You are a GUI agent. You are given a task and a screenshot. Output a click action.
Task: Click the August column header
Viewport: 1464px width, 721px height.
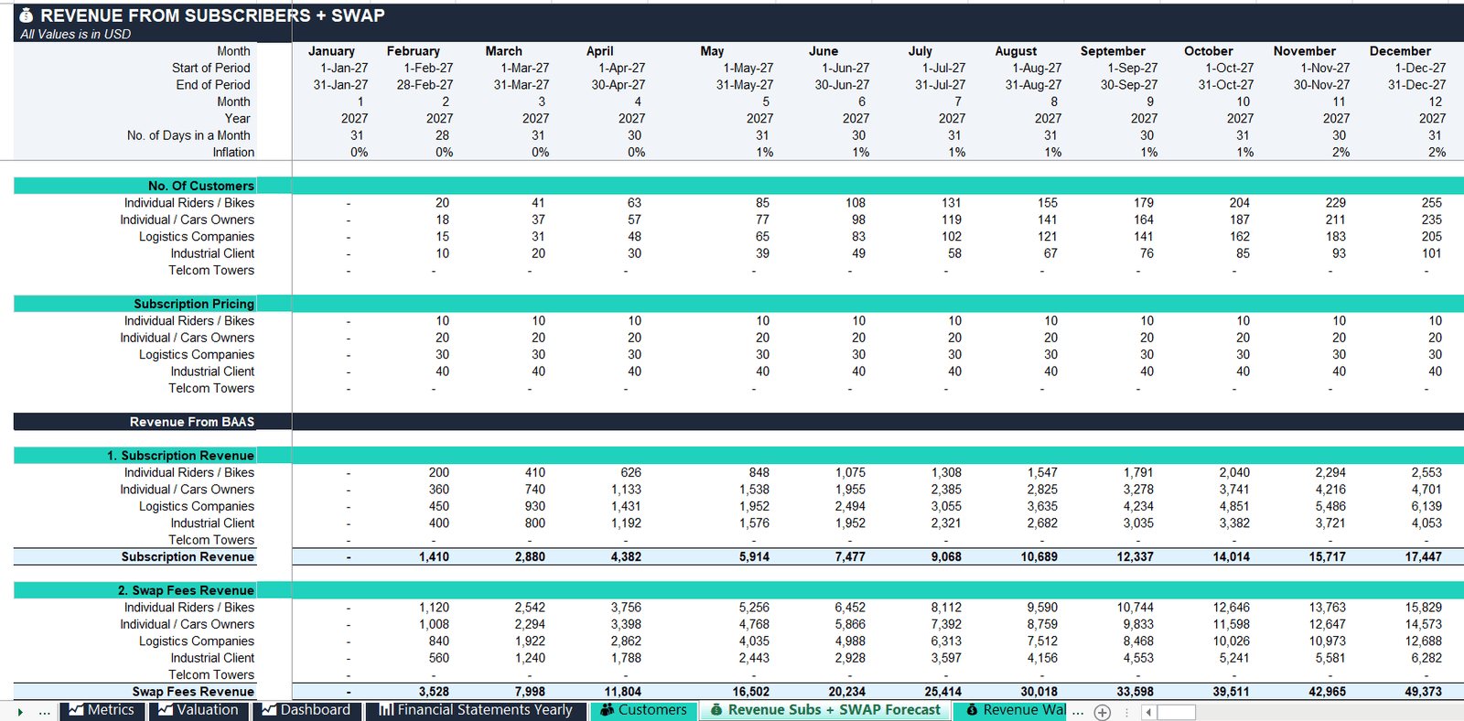(x=1016, y=51)
